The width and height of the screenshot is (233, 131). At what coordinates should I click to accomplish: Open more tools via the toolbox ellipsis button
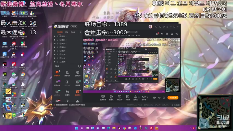(x=79, y=66)
